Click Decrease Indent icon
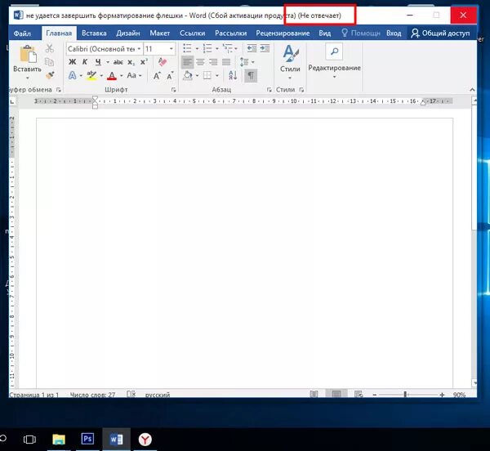Screen dimensions: 490x451 point(252,48)
